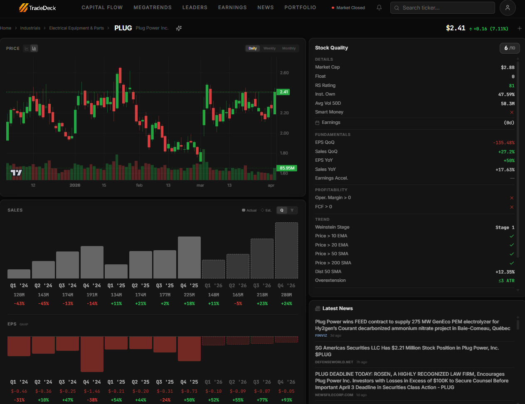This screenshot has width=525, height=404.
Task: Click the Latest News panel scrollbar
Action: 518,324
